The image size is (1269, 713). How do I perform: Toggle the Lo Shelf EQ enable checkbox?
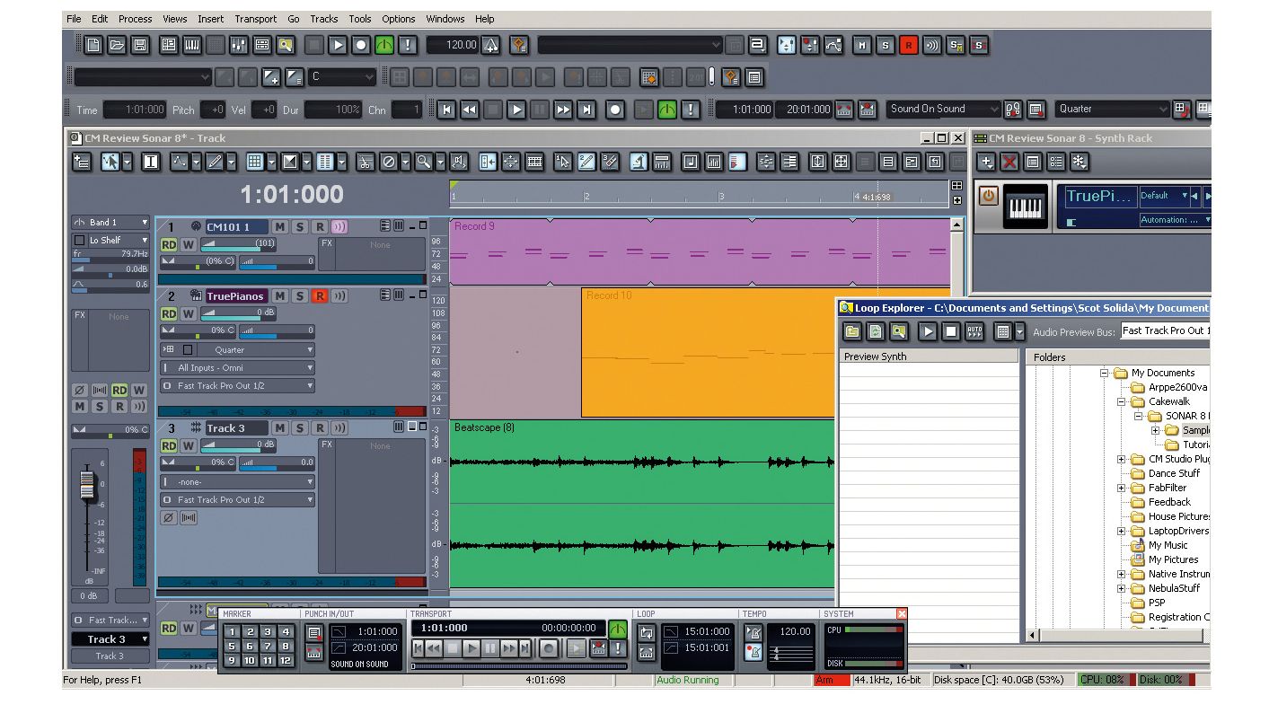[79, 241]
